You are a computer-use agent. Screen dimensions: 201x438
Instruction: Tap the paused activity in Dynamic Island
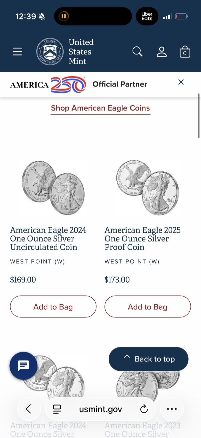[64, 16]
